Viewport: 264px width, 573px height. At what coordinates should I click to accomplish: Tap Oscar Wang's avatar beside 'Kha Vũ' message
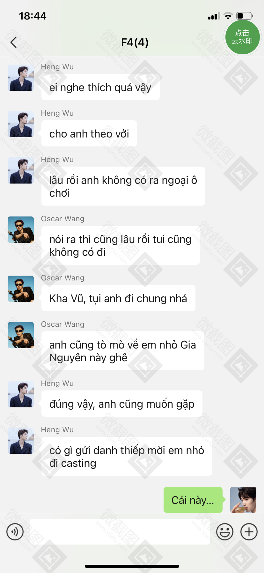click(21, 289)
